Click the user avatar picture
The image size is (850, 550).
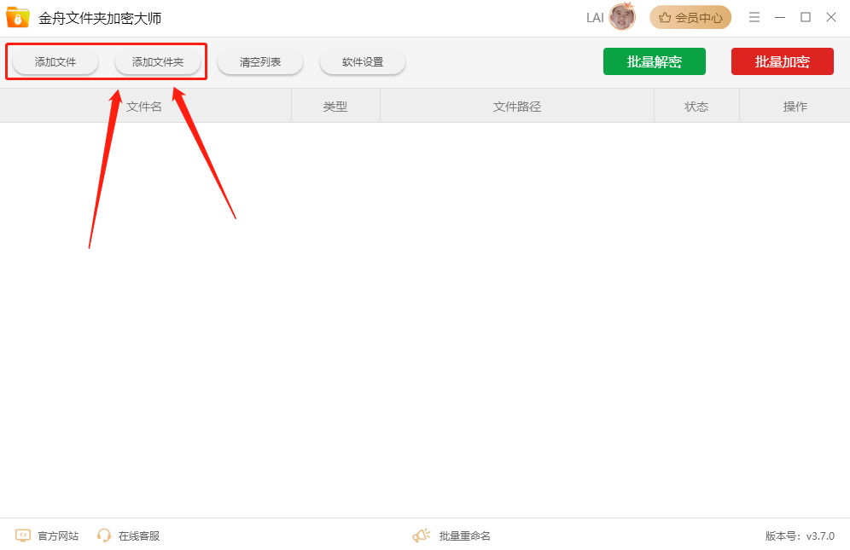point(622,17)
